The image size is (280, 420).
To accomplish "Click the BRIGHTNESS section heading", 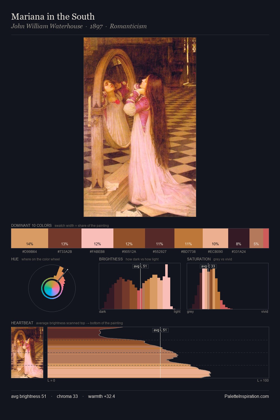I will click(x=111, y=259).
